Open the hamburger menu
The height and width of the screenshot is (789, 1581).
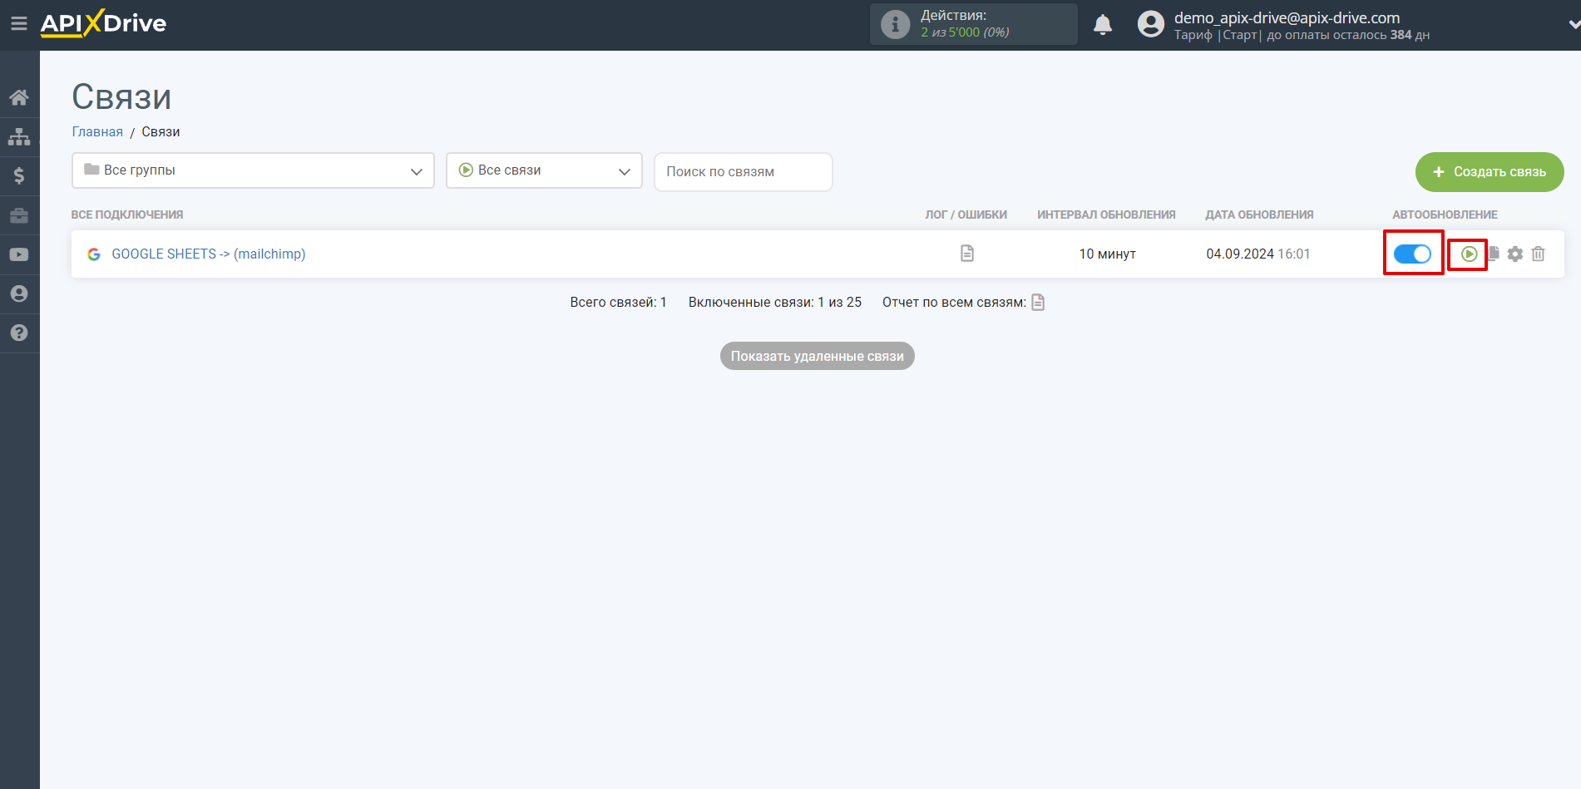pos(18,24)
